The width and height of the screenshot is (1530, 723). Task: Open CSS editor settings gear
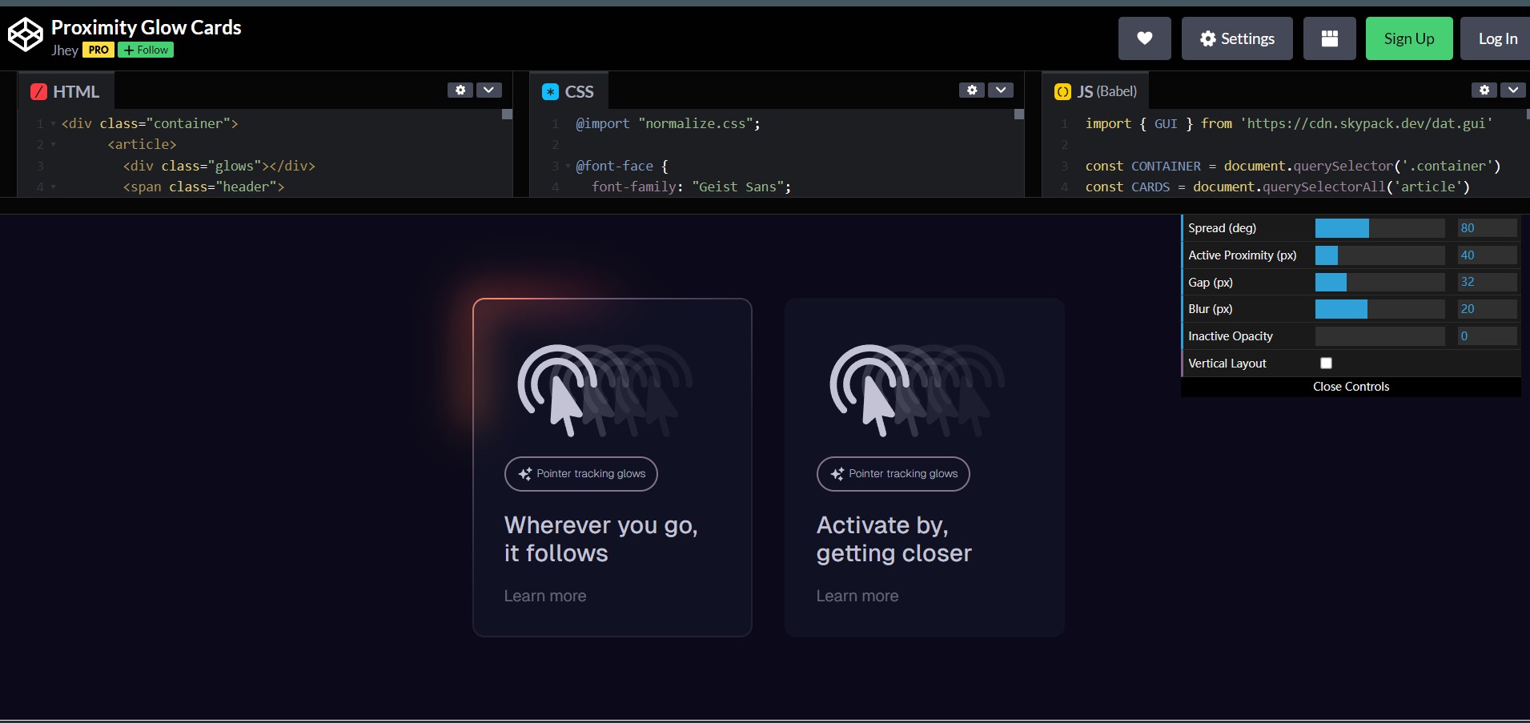(x=972, y=90)
